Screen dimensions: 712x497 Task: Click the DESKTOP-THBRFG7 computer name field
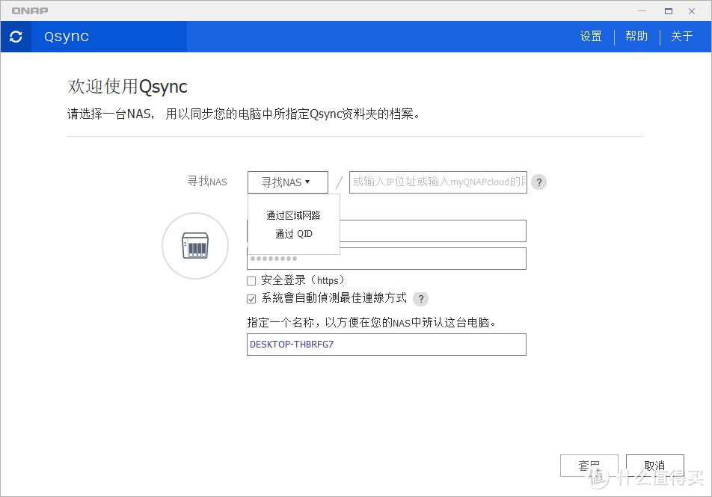386,345
